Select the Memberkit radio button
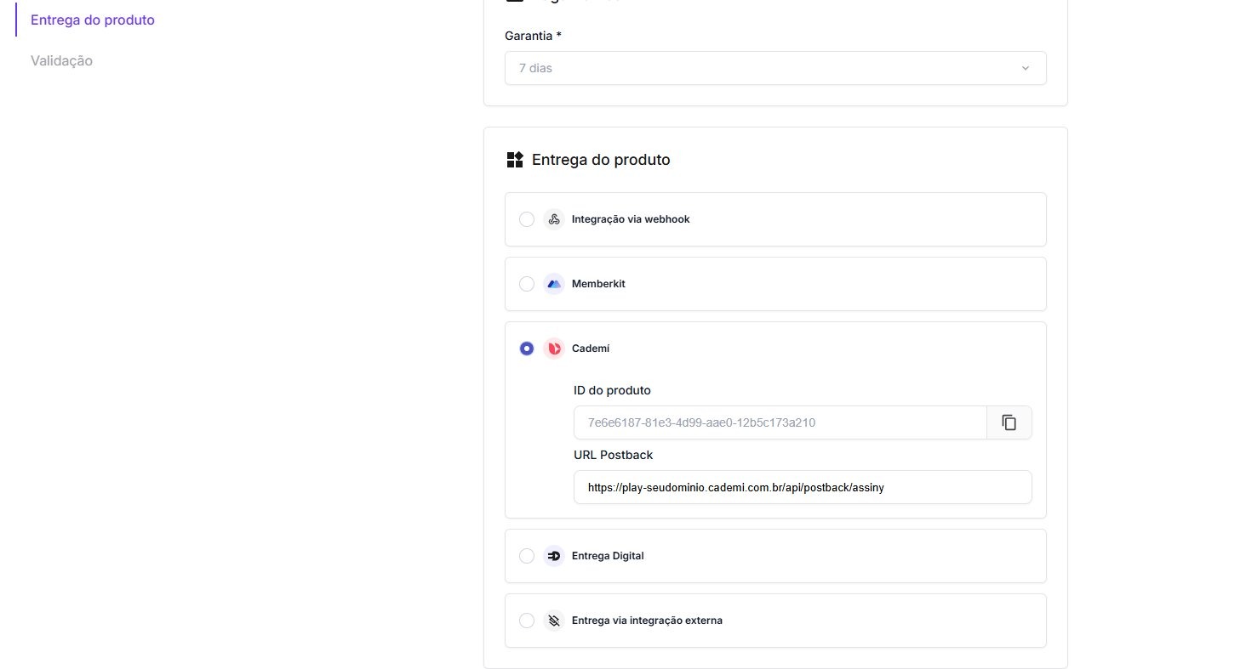This screenshot has height=669, width=1246. coord(527,284)
